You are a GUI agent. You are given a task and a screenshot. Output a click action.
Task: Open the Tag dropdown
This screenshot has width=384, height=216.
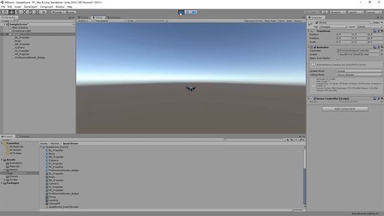click(x=334, y=26)
